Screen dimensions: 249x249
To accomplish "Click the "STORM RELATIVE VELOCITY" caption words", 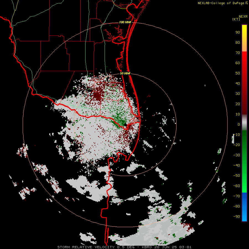I will [x=86, y=247].
